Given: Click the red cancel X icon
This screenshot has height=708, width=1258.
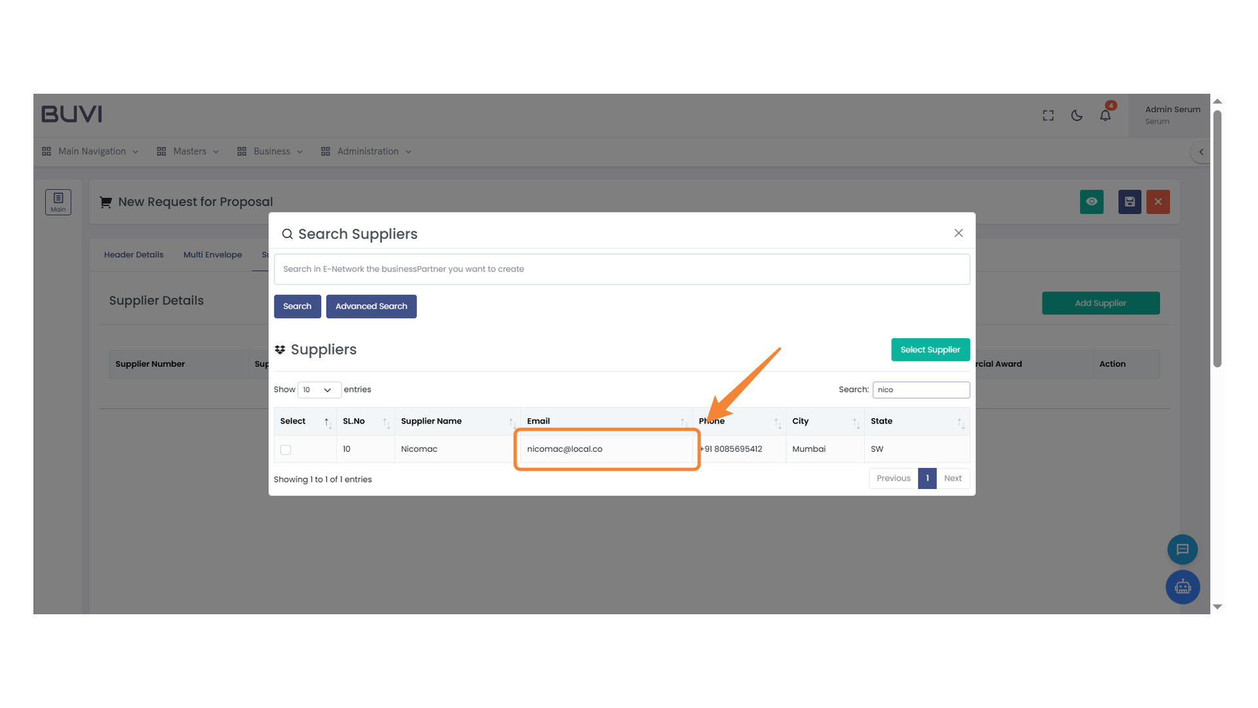Looking at the screenshot, I should coord(1158,202).
